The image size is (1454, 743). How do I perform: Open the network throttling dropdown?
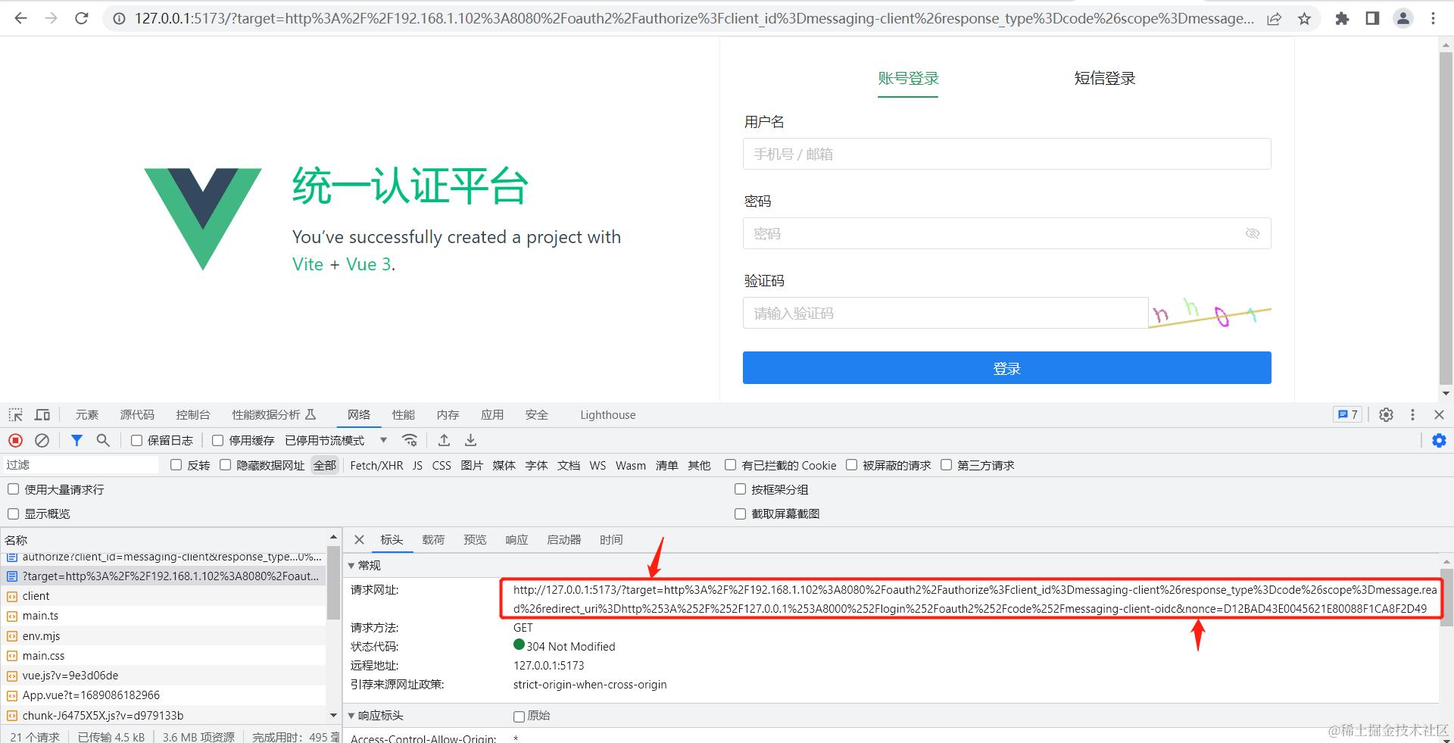382,440
